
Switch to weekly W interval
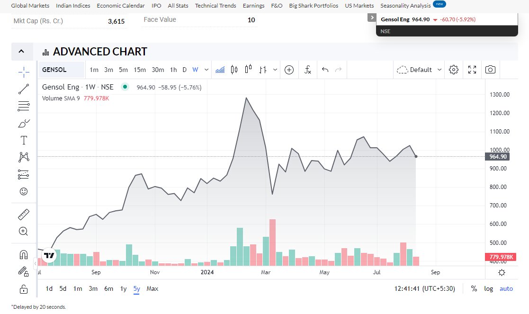(195, 70)
